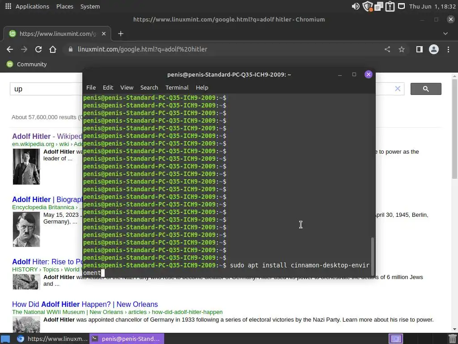
Task: Bookmark this page star icon
Action: tap(402, 49)
